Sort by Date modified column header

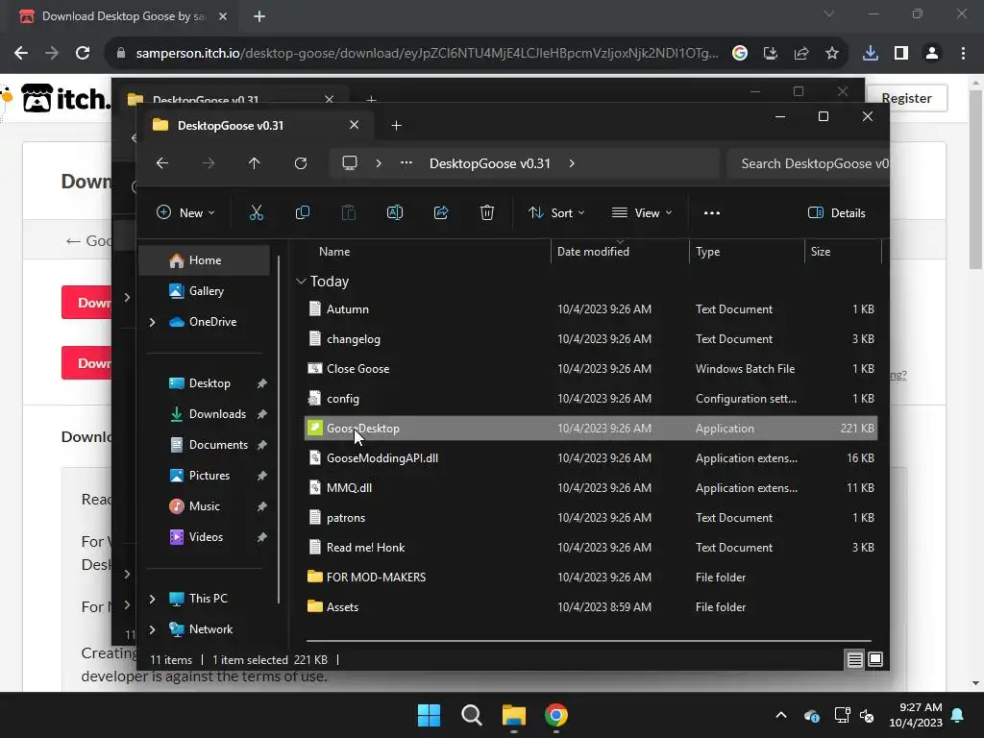pyautogui.click(x=620, y=252)
